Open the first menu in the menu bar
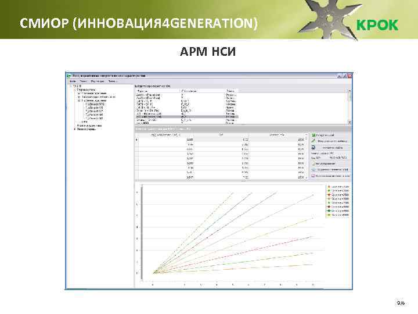Image resolution: width=418 pixels, height=314 pixels. [x=73, y=81]
